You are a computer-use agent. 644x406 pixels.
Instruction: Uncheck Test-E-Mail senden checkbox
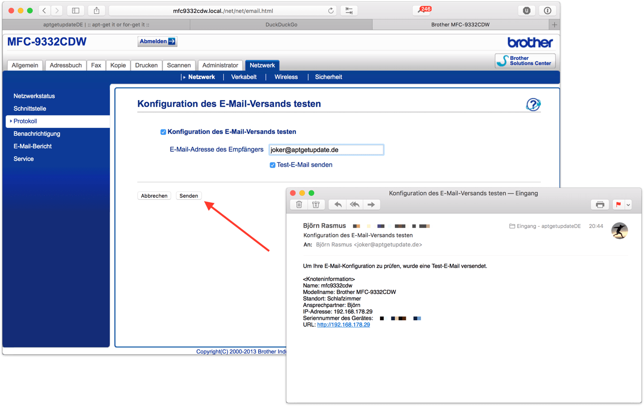click(x=272, y=165)
